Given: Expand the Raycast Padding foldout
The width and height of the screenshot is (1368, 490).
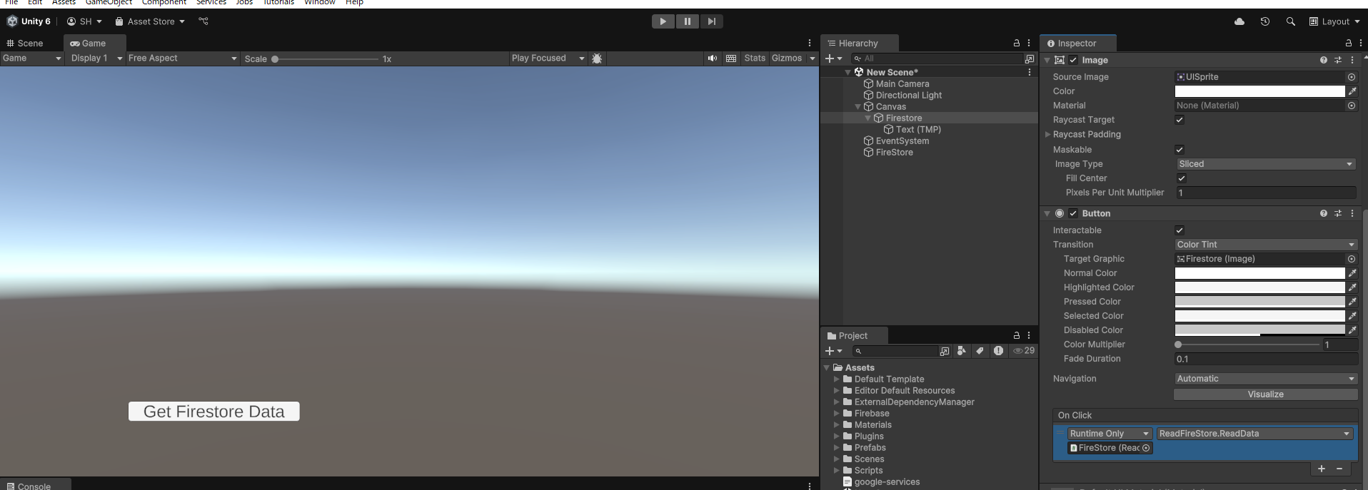Looking at the screenshot, I should point(1047,134).
